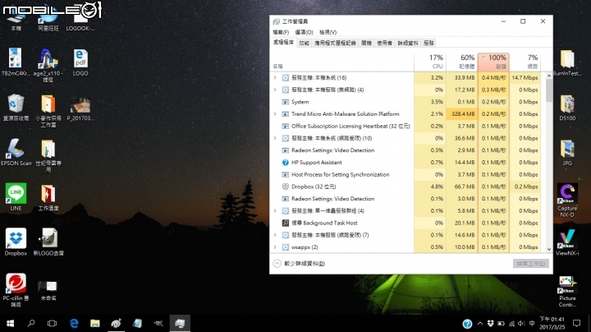Open the D5100 folder on the desktop

click(567, 108)
